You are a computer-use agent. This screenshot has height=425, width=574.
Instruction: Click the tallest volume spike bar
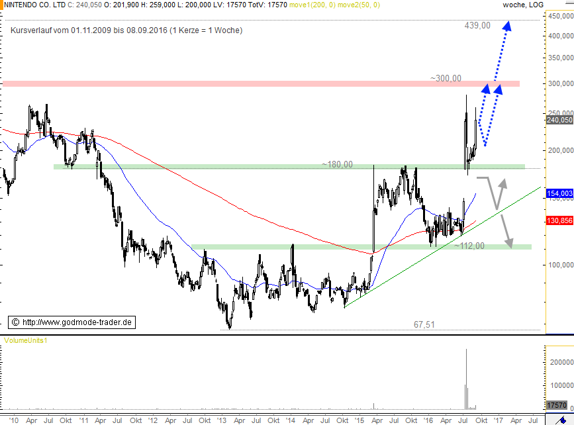466,379
